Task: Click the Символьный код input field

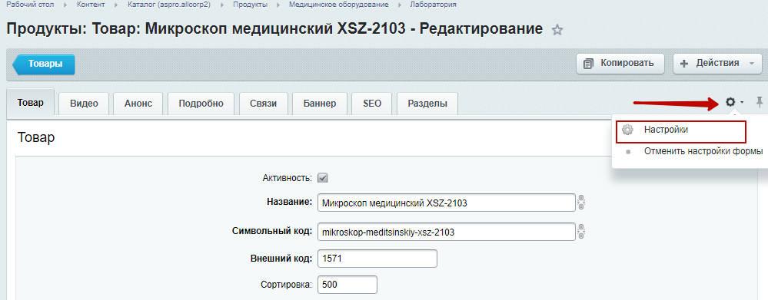Action: click(446, 232)
